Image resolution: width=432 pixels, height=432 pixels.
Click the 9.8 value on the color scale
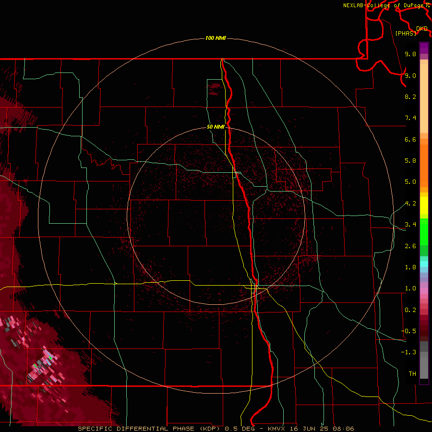410,54
